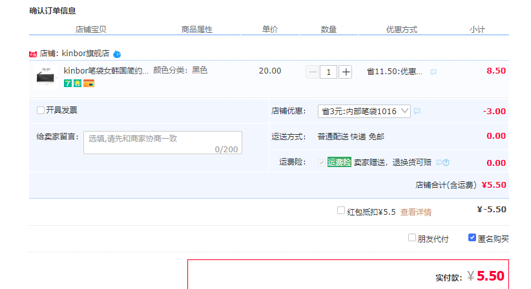Uncheck the 匿名购买 checkbox

click(x=472, y=237)
